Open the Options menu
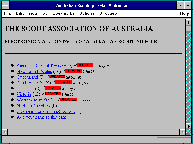193x144 pixels. pos(87,13)
